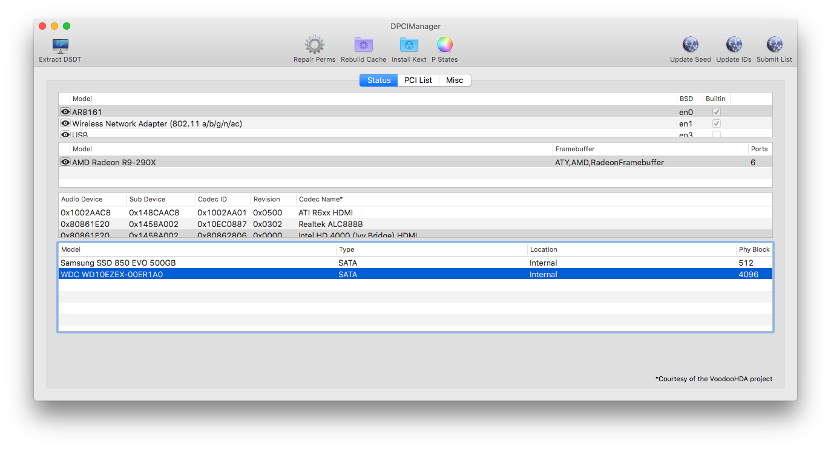Image resolution: width=831 pixels, height=449 pixels.
Task: Click the Update Seed globe icon
Action: (691, 45)
